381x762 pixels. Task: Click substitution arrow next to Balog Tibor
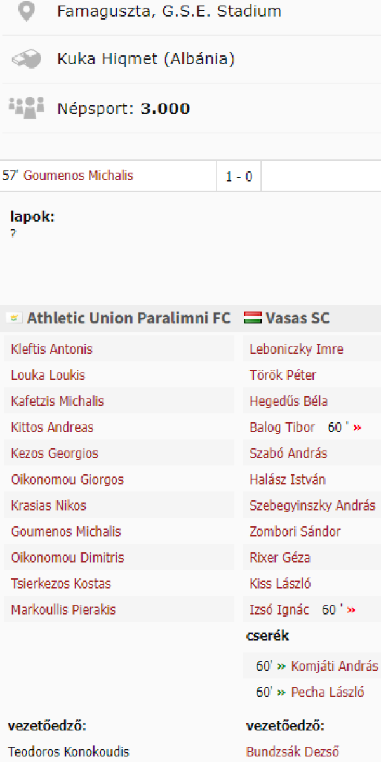point(358,428)
